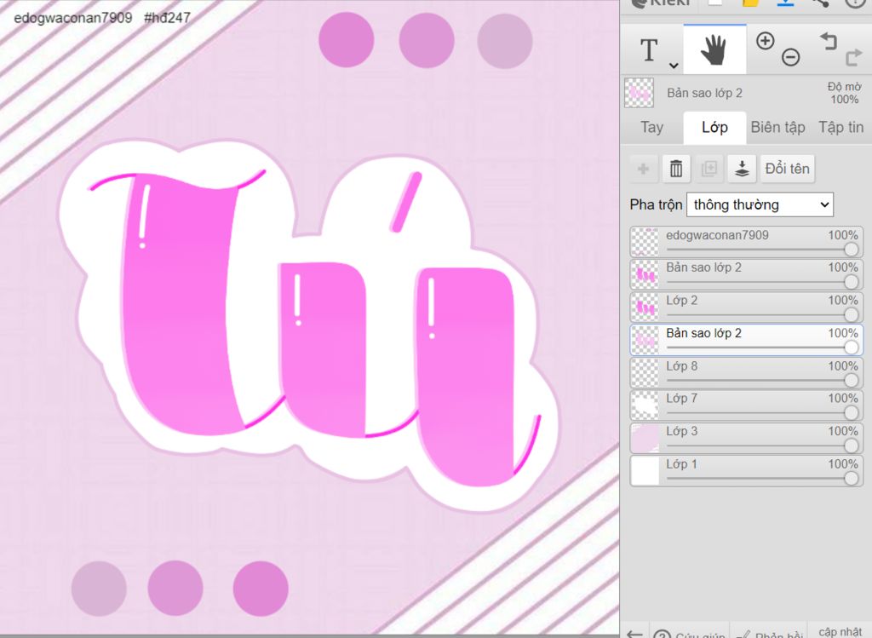872x638 pixels.
Task: Adjust opacity slider of Bản sao lớp 2 above Lớp 2
Action: [762, 282]
